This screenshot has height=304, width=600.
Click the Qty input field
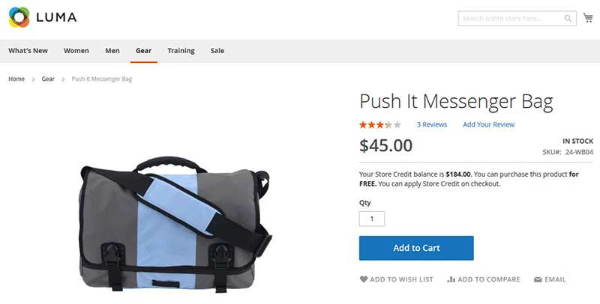coord(371,219)
